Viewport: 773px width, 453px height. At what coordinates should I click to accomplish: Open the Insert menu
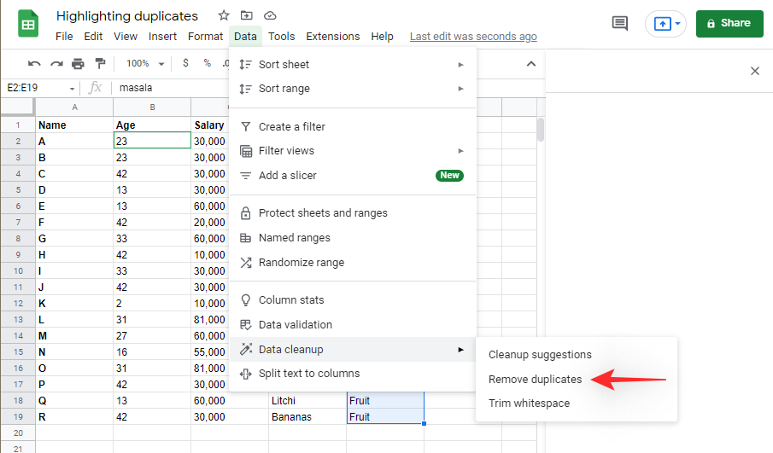(162, 37)
